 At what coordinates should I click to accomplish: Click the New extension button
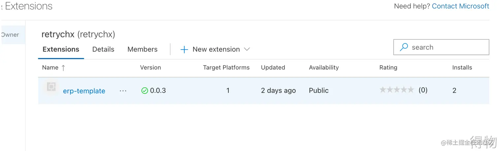(x=216, y=49)
